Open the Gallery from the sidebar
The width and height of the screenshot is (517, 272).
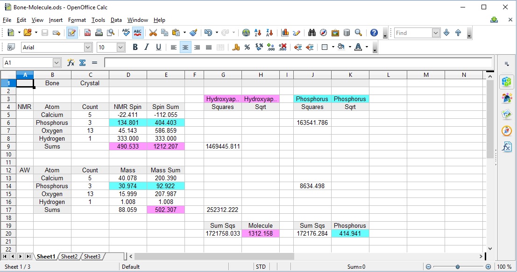[507, 114]
